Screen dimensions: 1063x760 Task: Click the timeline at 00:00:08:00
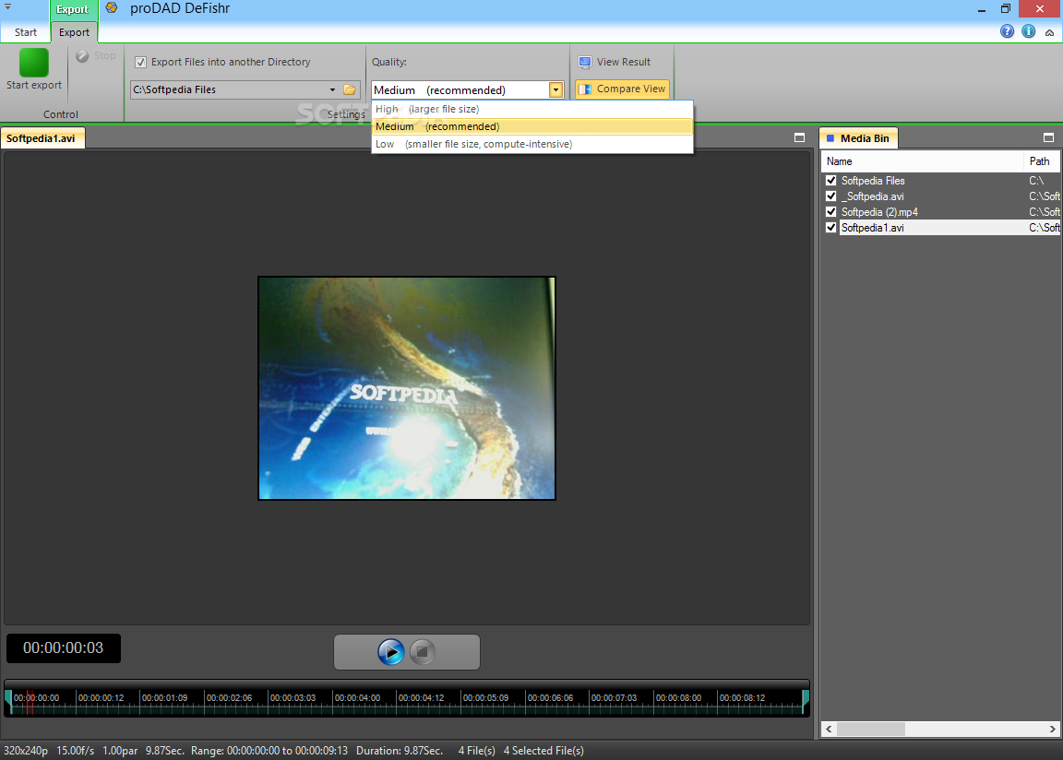pyautogui.click(x=678, y=697)
